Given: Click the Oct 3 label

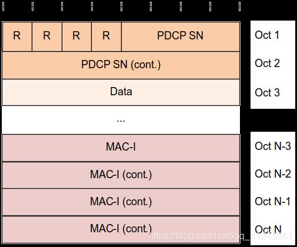Looking at the screenshot, I should [267, 92].
